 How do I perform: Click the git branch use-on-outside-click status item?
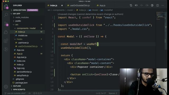(15, 93)
